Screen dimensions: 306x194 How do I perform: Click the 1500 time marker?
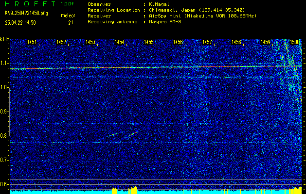pyautogui.click(x=295, y=42)
